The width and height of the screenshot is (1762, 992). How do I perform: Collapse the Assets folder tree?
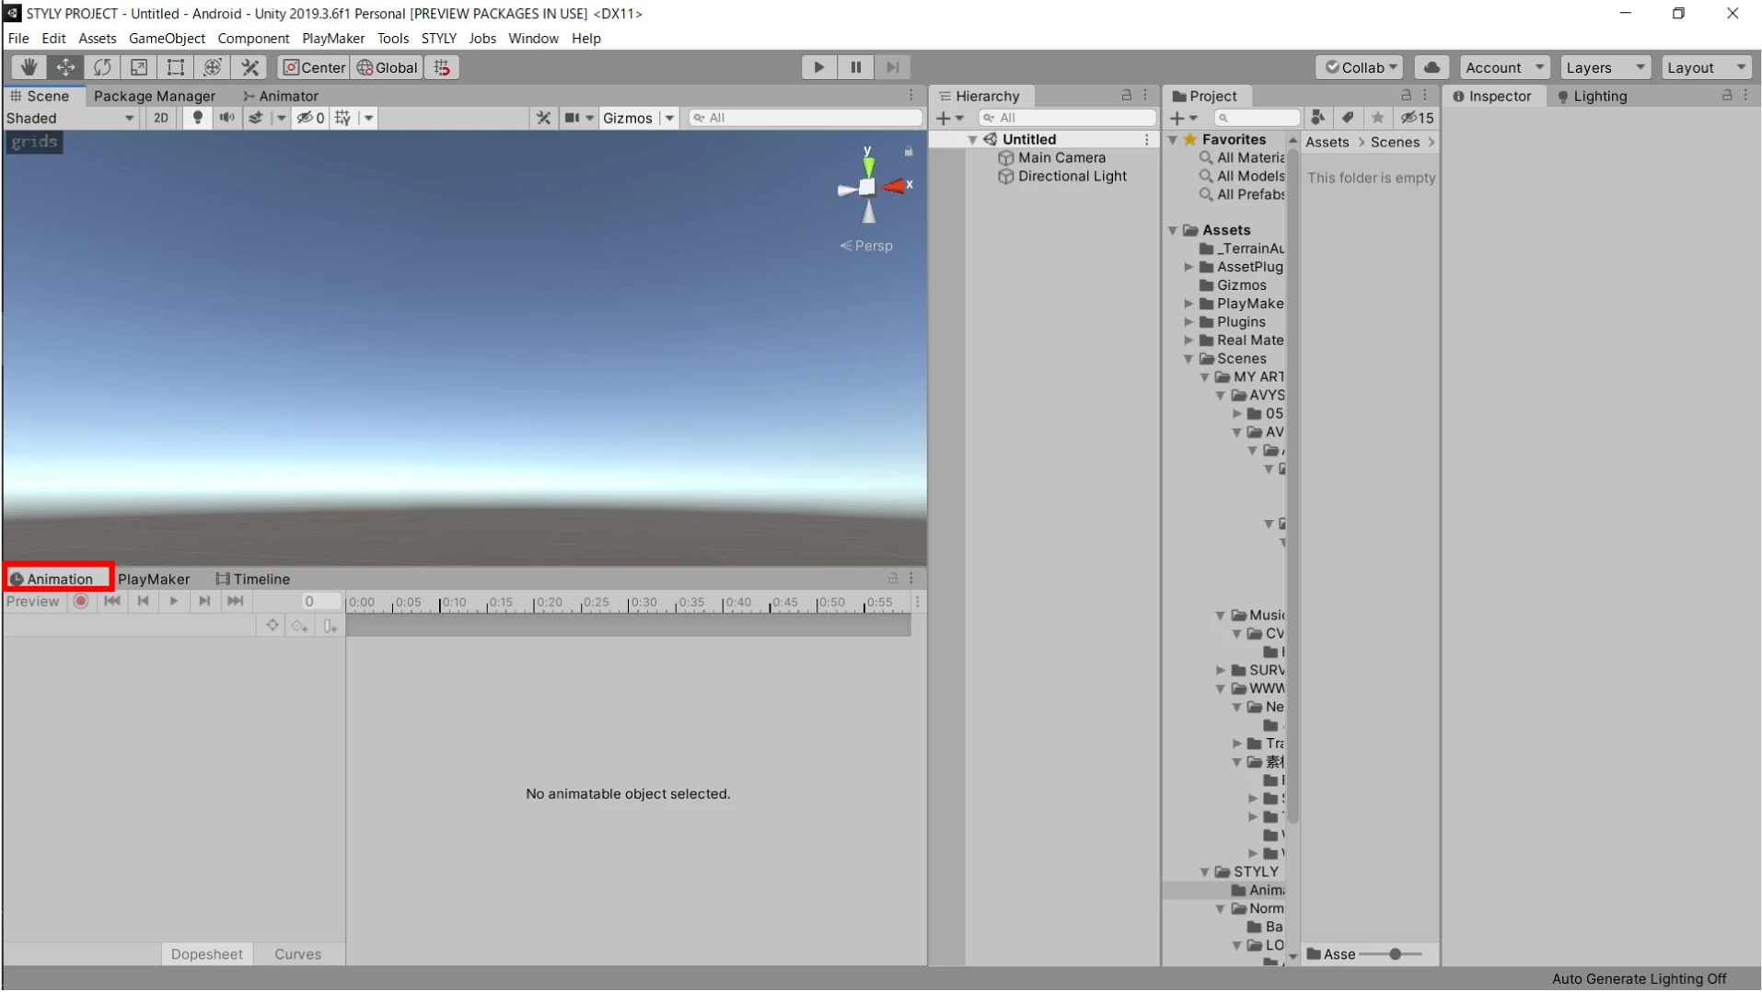pos(1173,230)
